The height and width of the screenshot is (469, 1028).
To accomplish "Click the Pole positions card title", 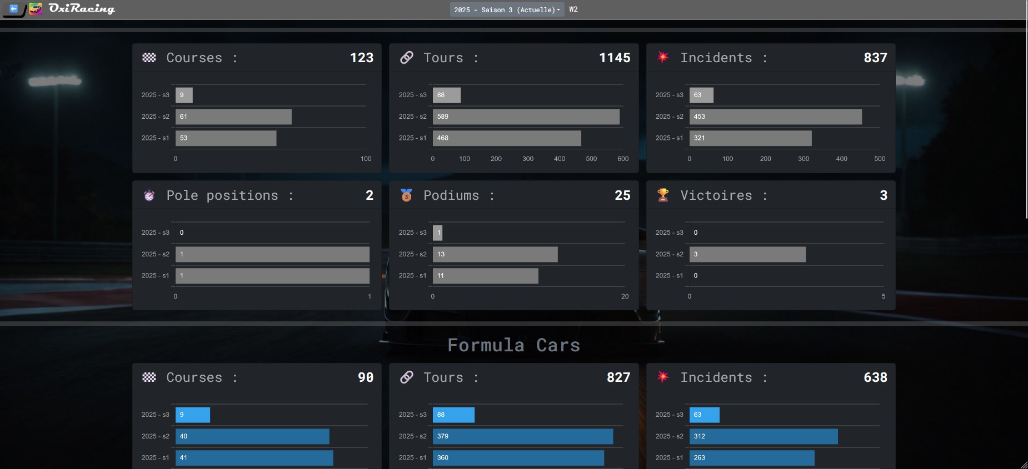I will click(x=230, y=195).
